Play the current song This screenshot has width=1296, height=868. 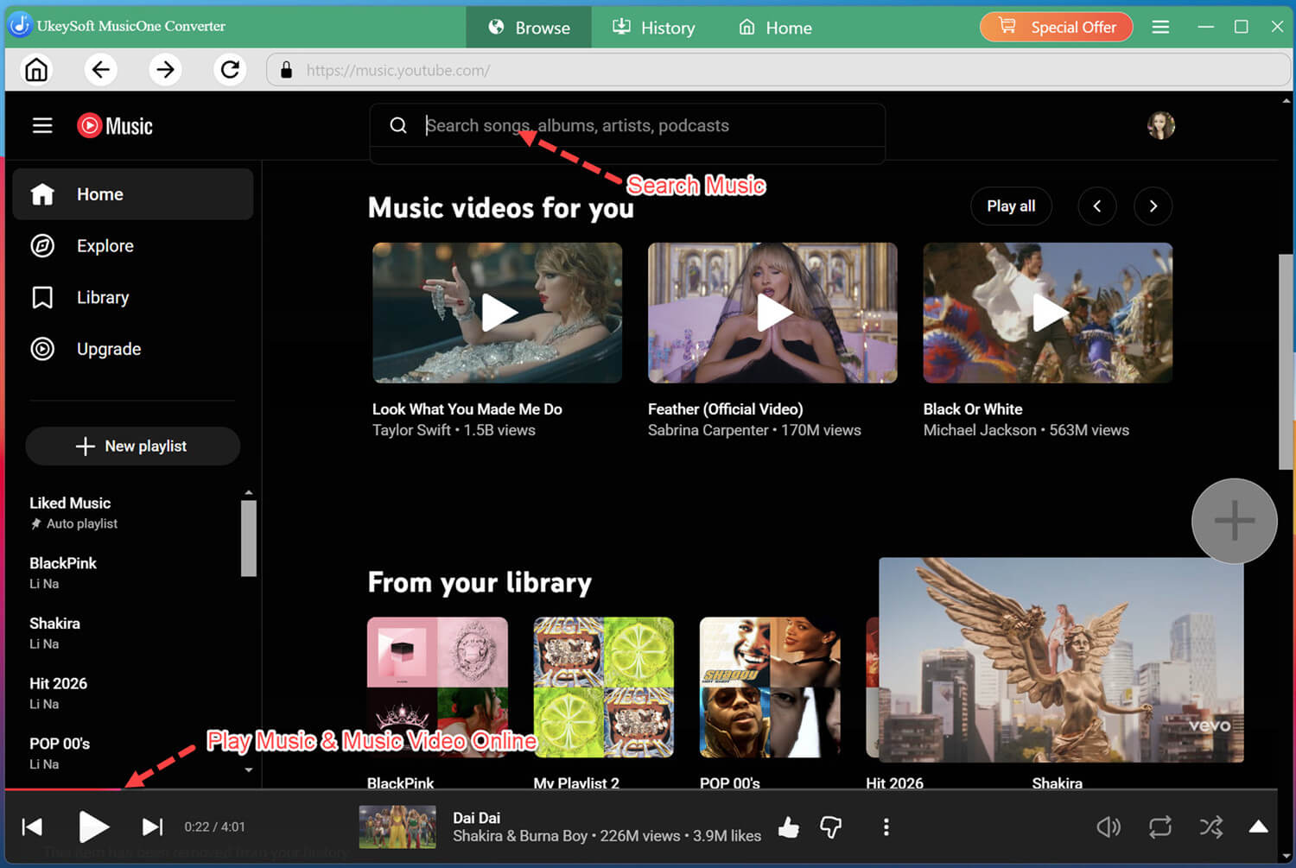pyautogui.click(x=93, y=827)
